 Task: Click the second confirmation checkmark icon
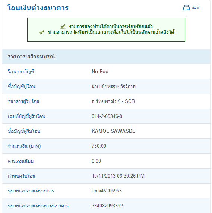[x=42, y=32]
